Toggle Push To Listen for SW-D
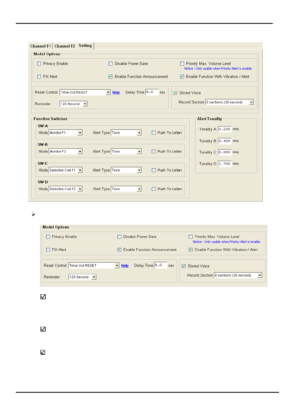 [x=154, y=189]
